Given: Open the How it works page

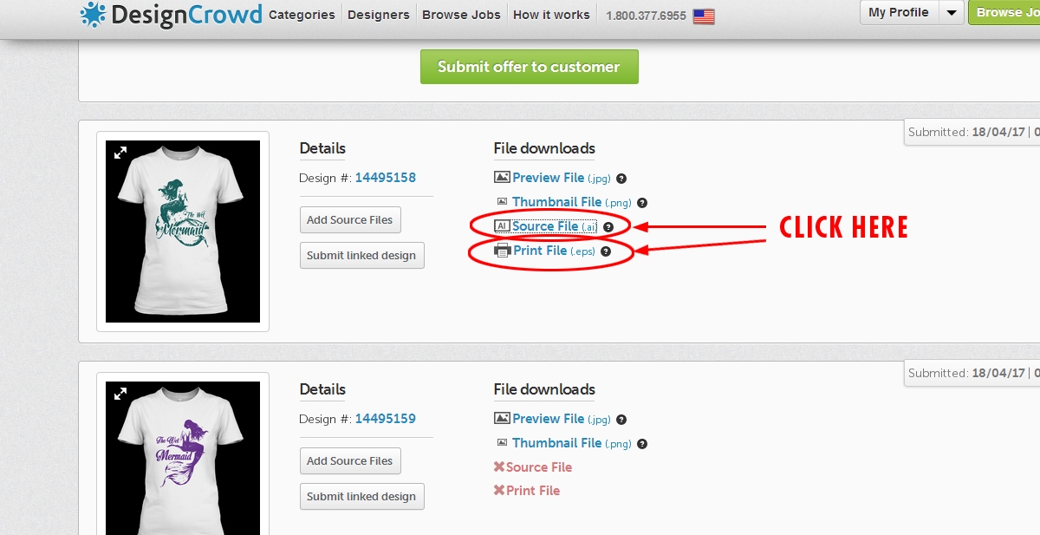Looking at the screenshot, I should 551,15.
